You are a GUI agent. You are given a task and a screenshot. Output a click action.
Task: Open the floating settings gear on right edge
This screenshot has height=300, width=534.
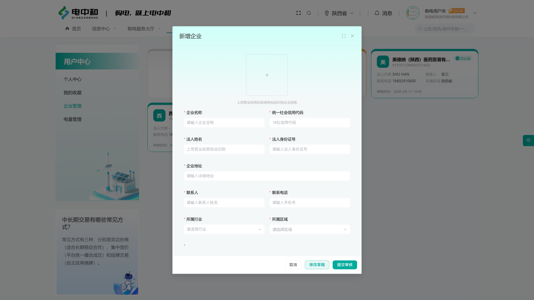click(528, 140)
